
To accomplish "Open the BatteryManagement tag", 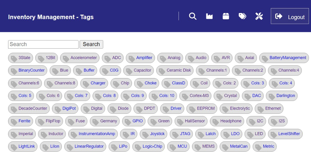I will (x=284, y=58).
